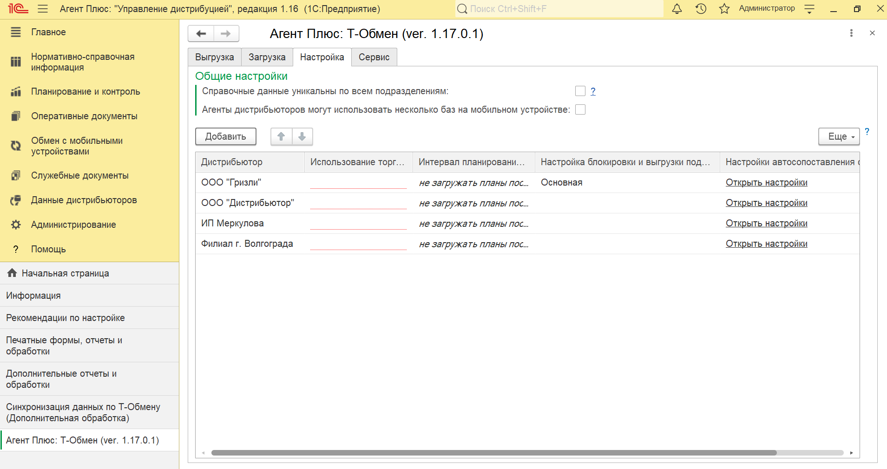Open Рекомендации по настройке panel item
The image size is (887, 469).
(89, 318)
